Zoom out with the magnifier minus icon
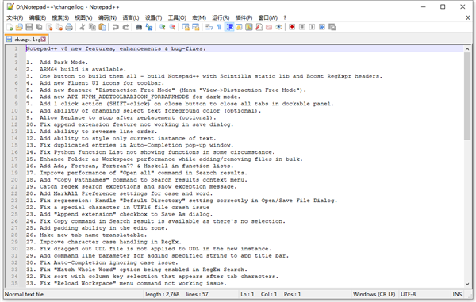 172,27
